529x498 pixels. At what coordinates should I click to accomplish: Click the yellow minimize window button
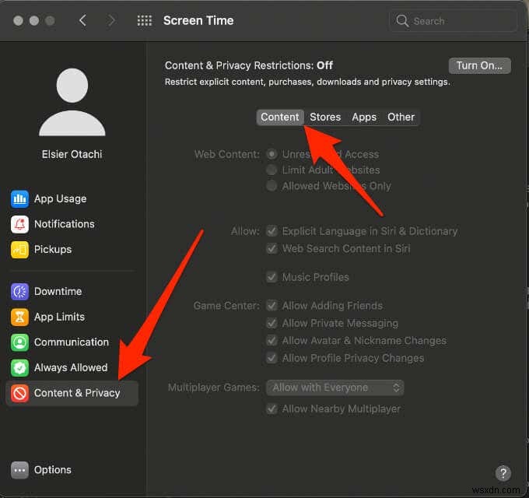34,20
